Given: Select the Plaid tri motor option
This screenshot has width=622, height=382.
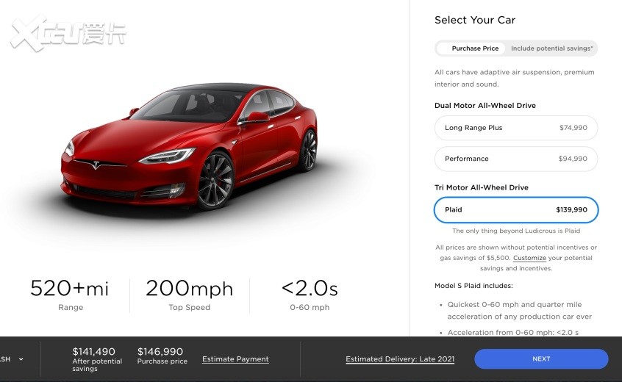Looking at the screenshot, I should coord(515,209).
